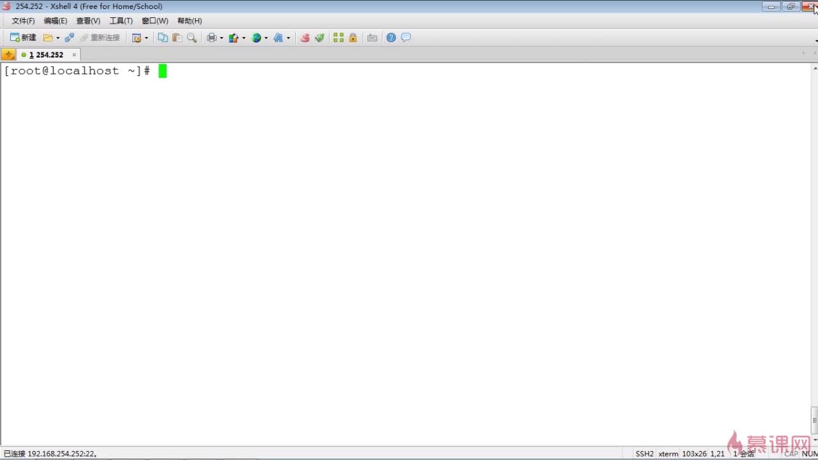Open the 查看(V) menu
The image size is (818, 460).
(x=88, y=21)
